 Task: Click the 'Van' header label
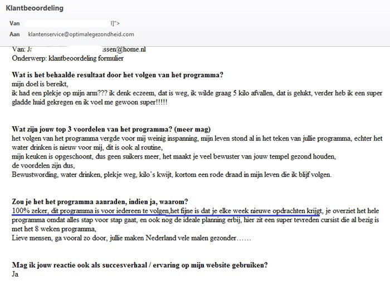[14, 23]
